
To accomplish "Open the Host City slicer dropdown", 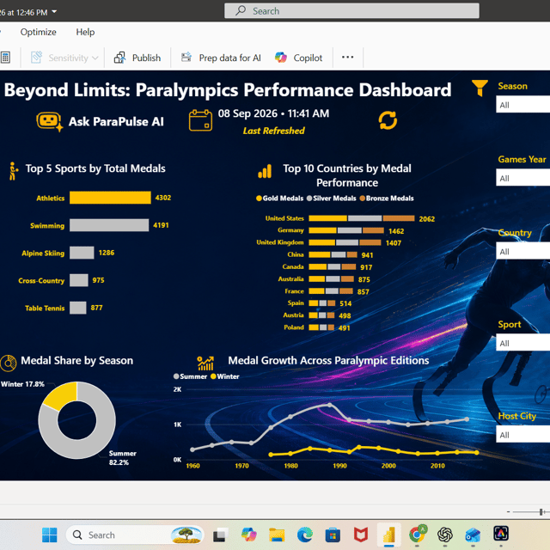I will coord(523,435).
